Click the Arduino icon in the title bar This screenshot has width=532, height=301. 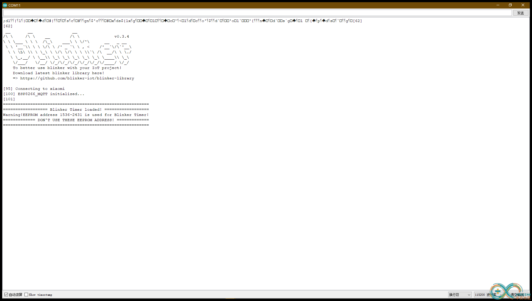click(x=5, y=5)
